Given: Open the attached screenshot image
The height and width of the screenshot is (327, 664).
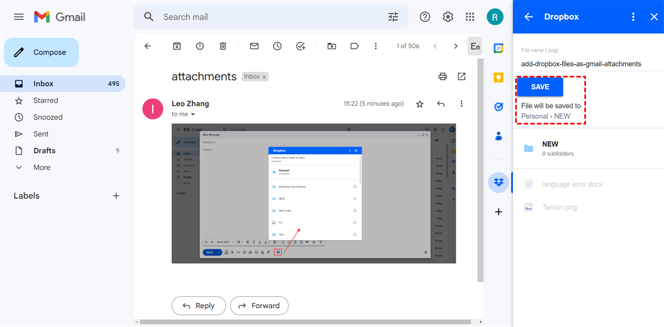Looking at the screenshot, I should coord(314,193).
